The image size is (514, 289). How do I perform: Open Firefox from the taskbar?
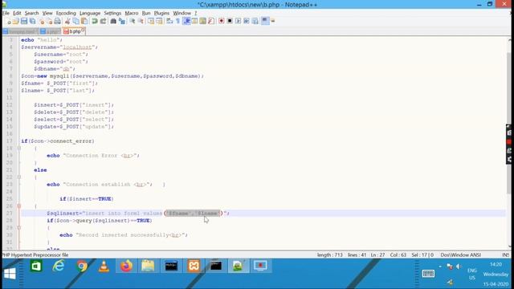pyautogui.click(x=126, y=266)
